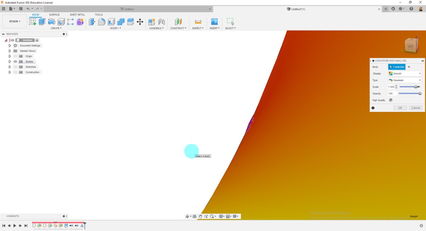Select the Fillet tool in Modify
Viewport: 426px width, 231px height.
click(x=102, y=22)
